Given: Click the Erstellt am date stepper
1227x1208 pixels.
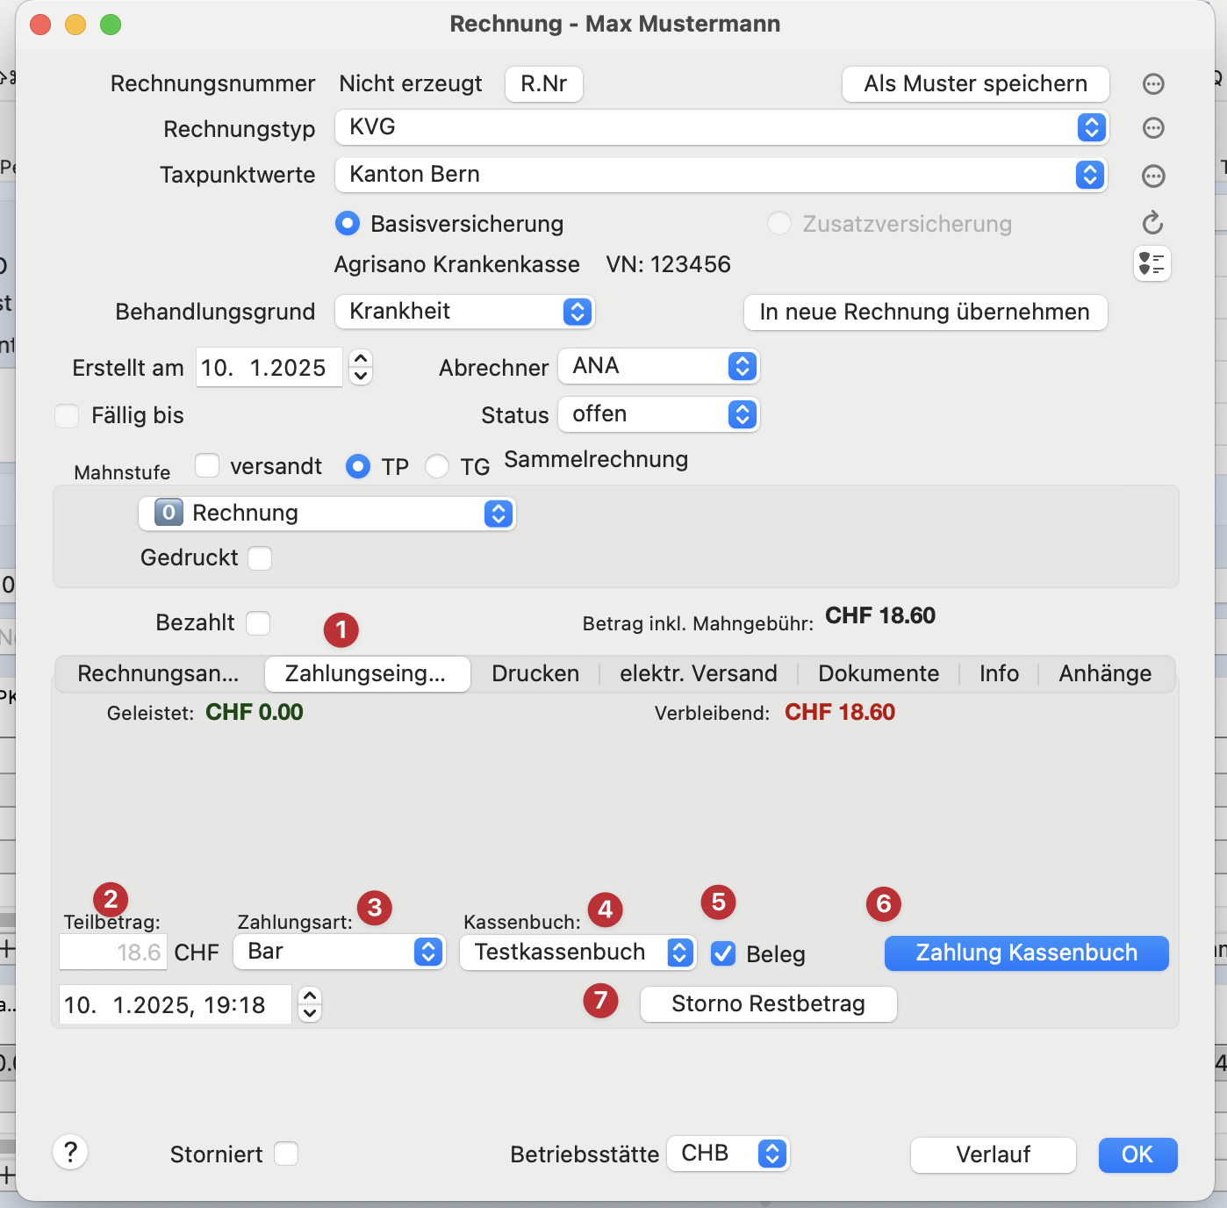Looking at the screenshot, I should click(361, 367).
